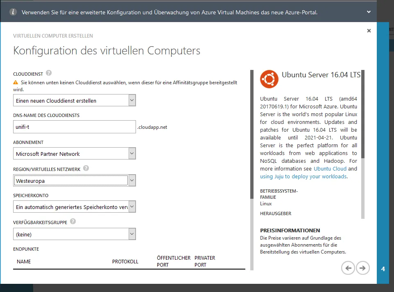Click the ENDPUNKTE section label
Viewport: 394px width, 292px height.
[x=26, y=249]
